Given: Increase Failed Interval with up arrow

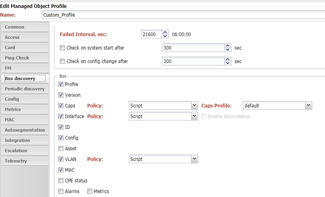Looking at the screenshot, I should tap(165, 32).
